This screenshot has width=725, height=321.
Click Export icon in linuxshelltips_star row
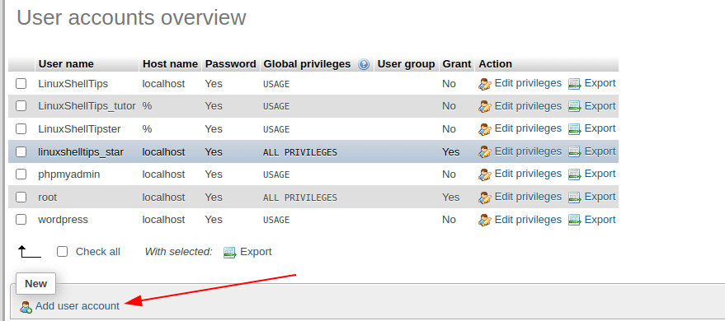(574, 151)
